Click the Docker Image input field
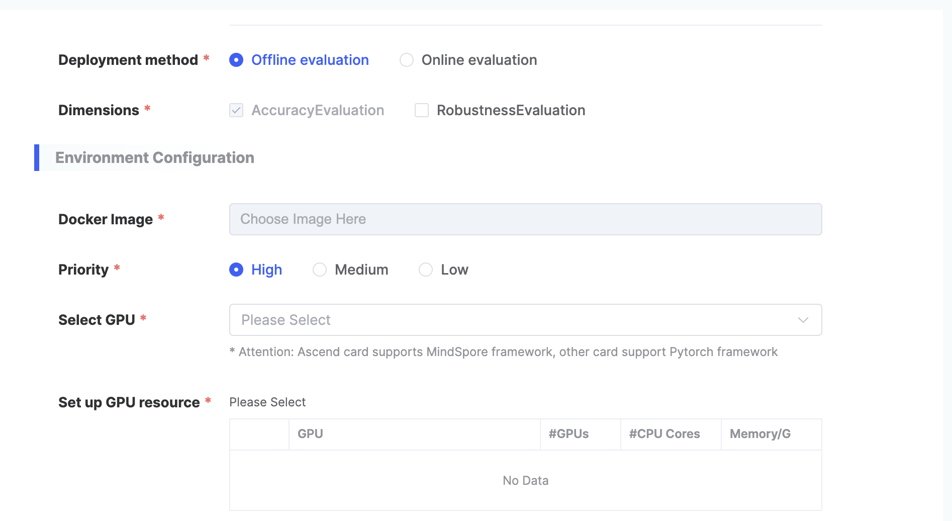This screenshot has width=952, height=521. (525, 219)
